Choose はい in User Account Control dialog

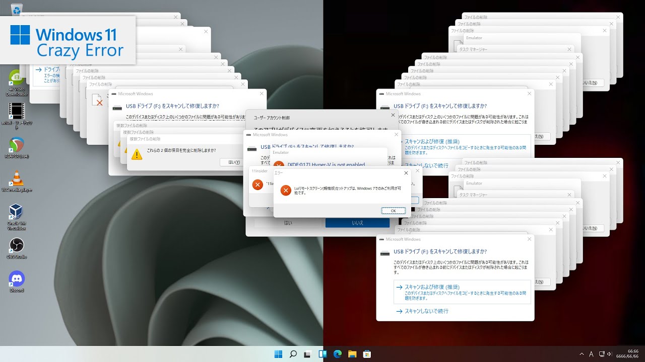(288, 222)
